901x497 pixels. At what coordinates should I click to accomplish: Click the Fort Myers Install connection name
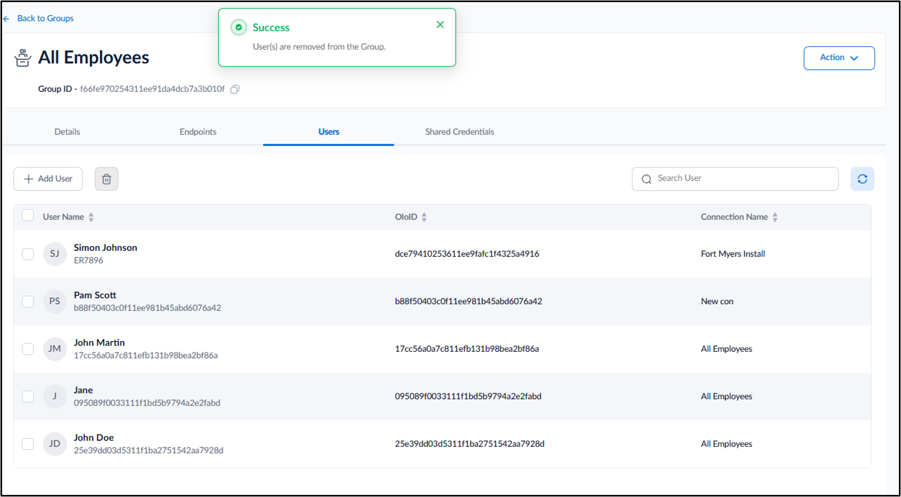(733, 254)
